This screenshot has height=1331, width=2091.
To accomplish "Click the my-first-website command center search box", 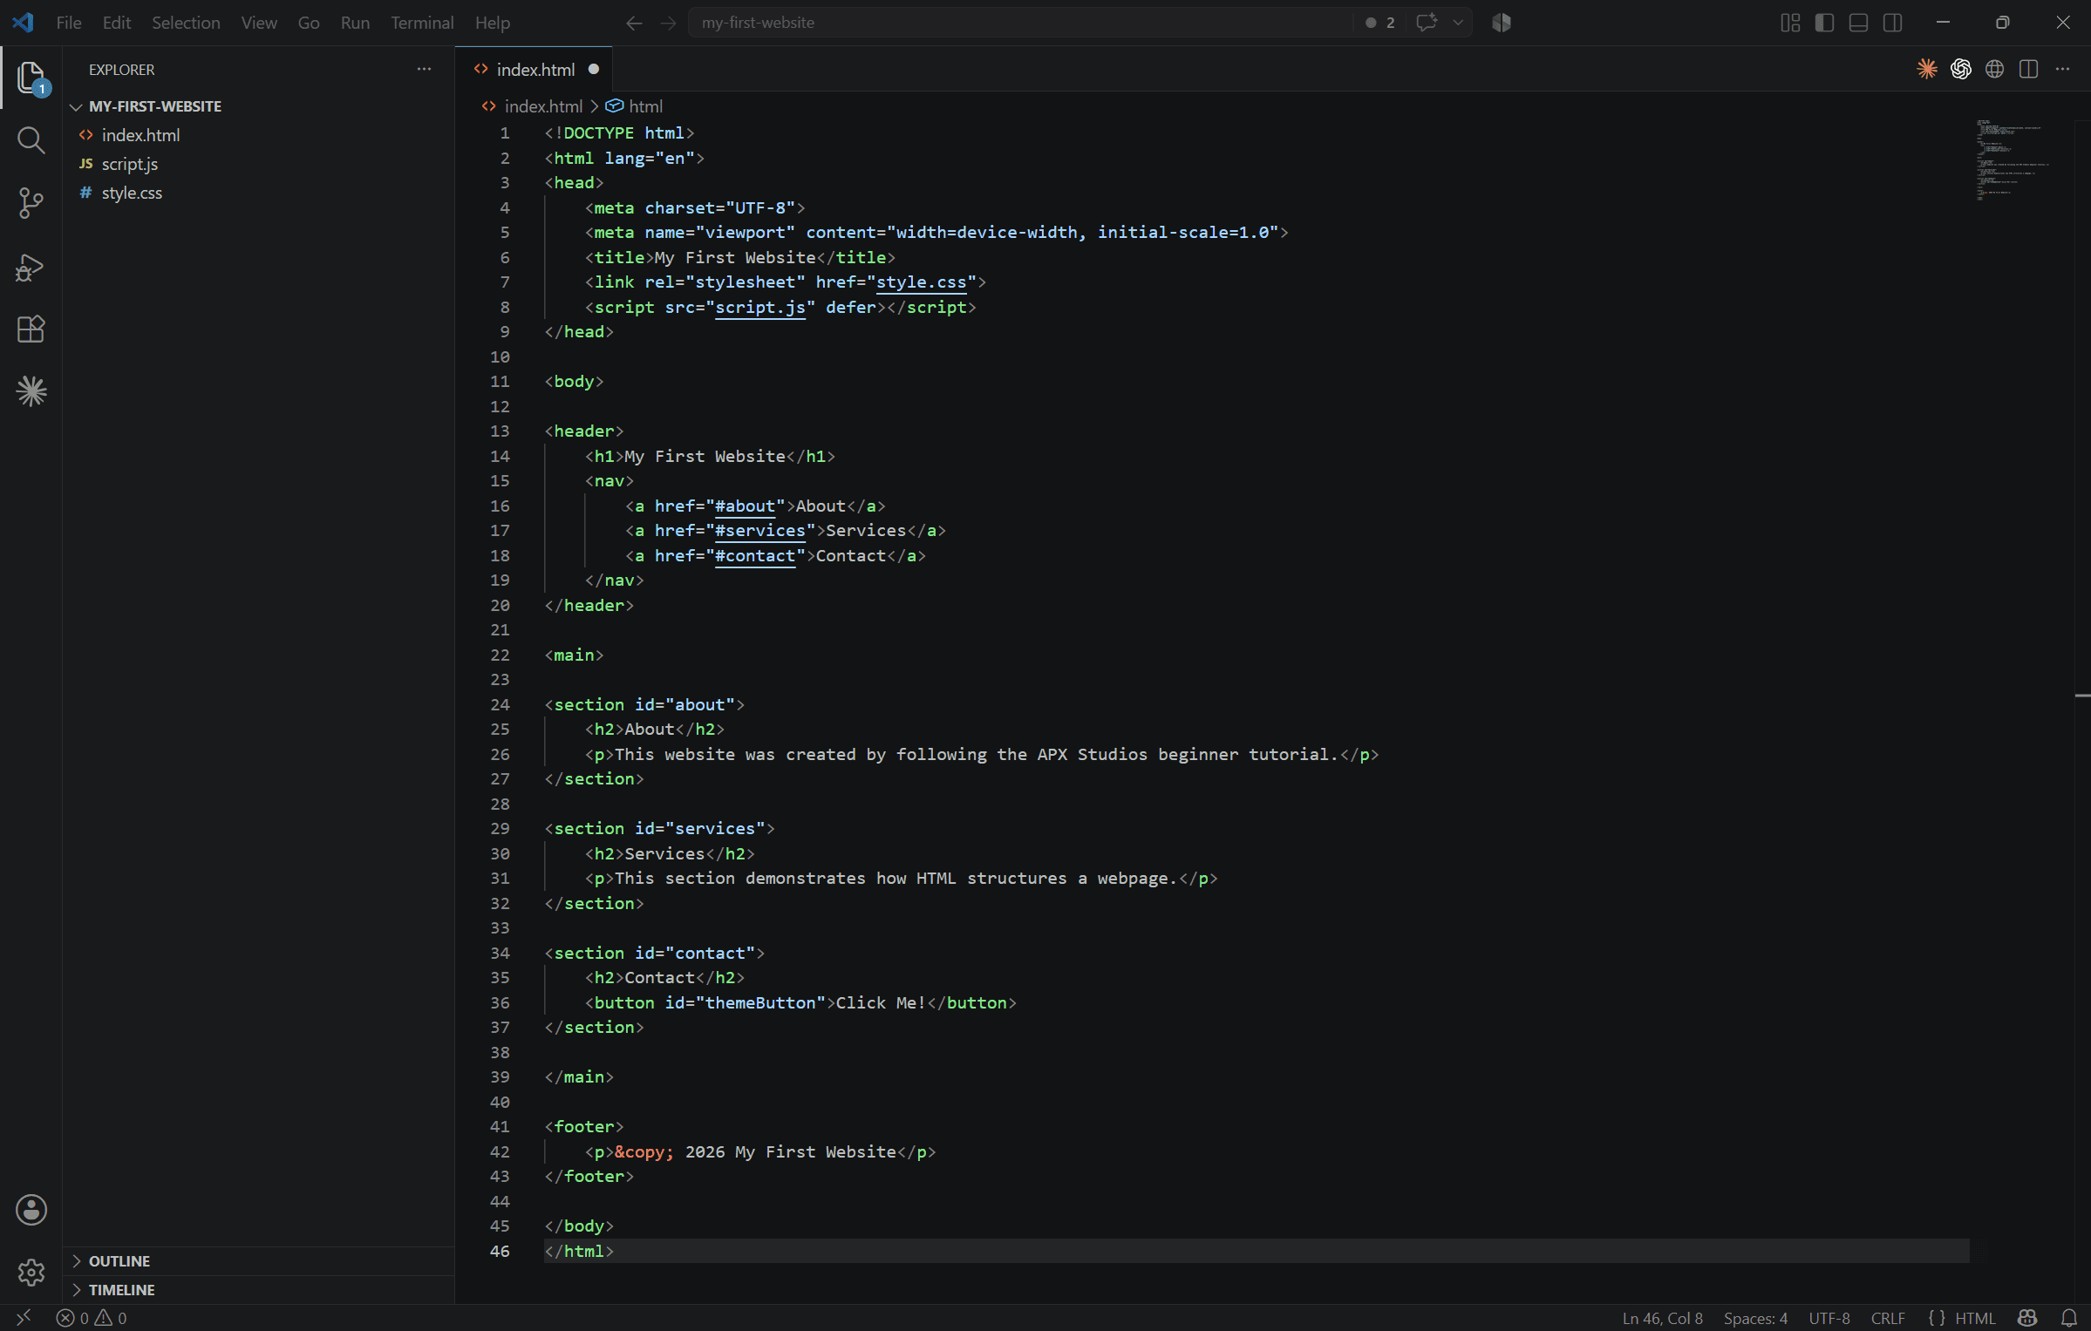I will coord(1020,23).
